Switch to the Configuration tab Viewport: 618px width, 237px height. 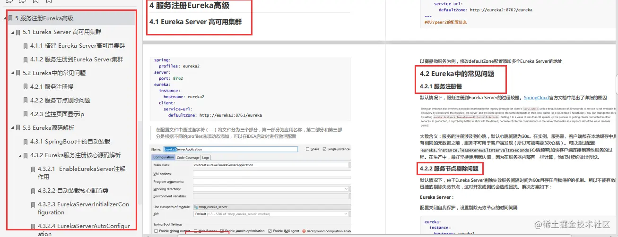tap(164, 158)
